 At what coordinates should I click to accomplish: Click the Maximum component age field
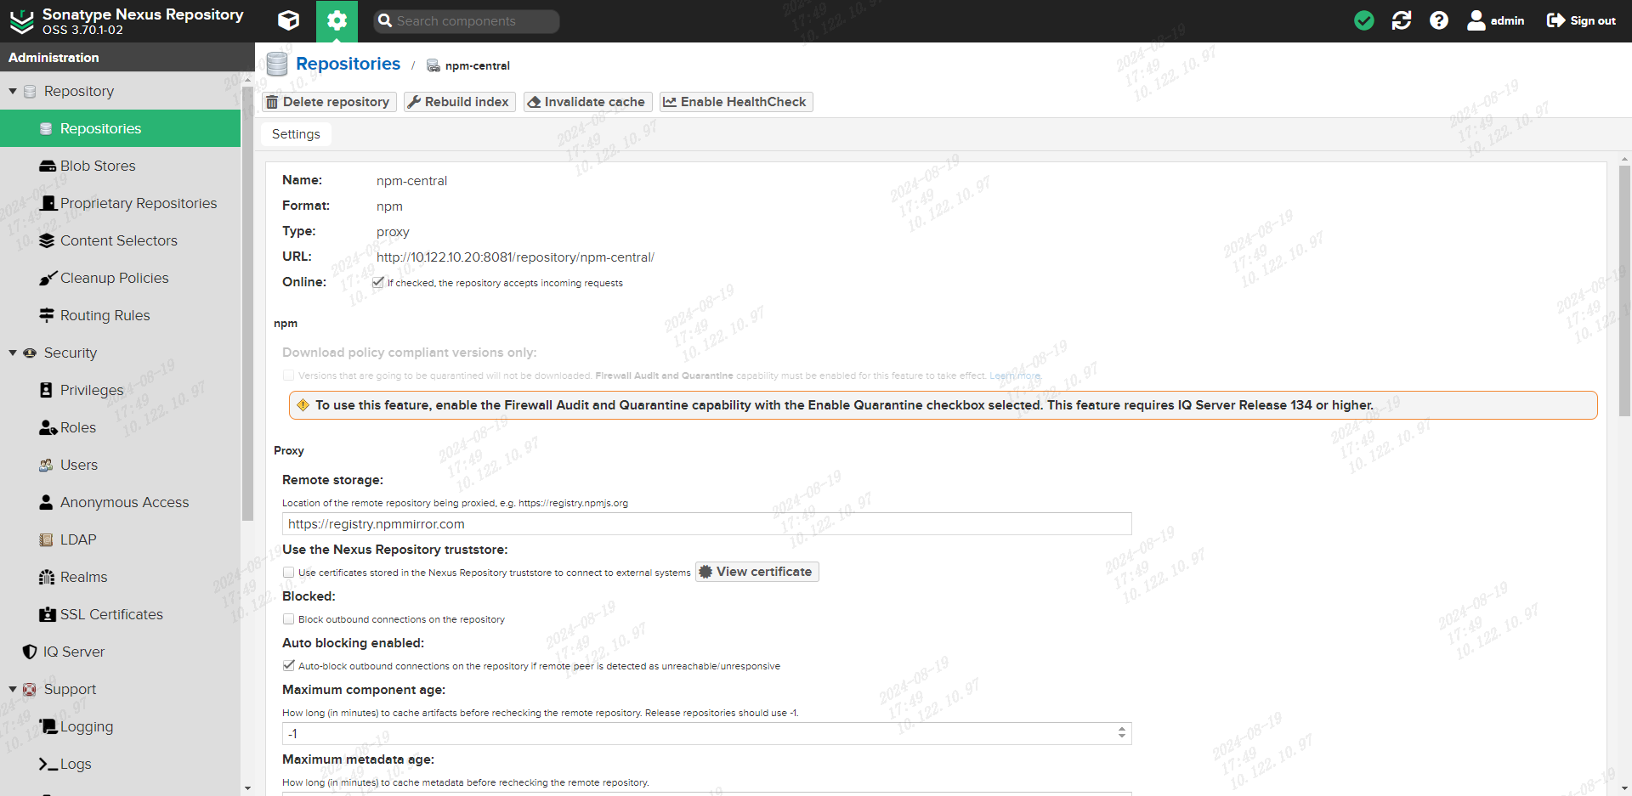pos(699,734)
